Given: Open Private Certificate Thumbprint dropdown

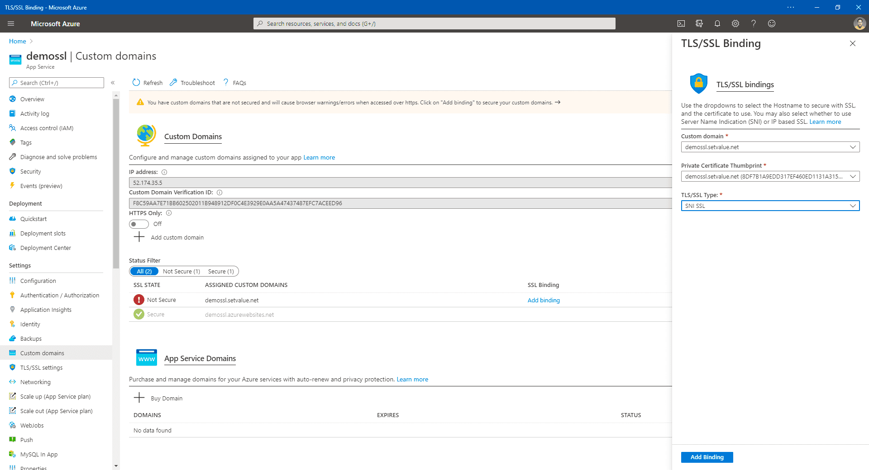Looking at the screenshot, I should point(770,176).
